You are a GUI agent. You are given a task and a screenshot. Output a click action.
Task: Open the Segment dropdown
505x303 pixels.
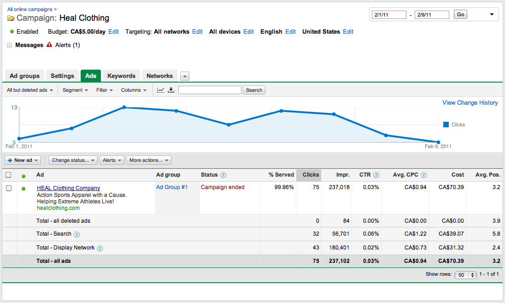[x=75, y=90]
